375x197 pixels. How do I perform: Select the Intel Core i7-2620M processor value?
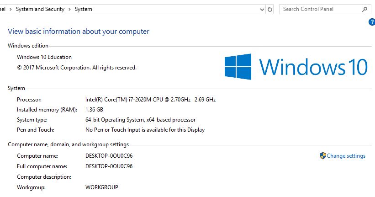[150, 100]
